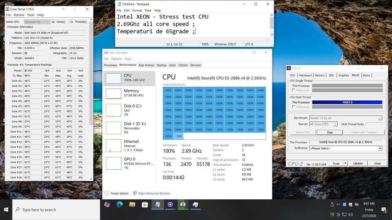Select the CPU graph thumbnail in Task Manager
The image size is (392, 220).
coord(114,78)
